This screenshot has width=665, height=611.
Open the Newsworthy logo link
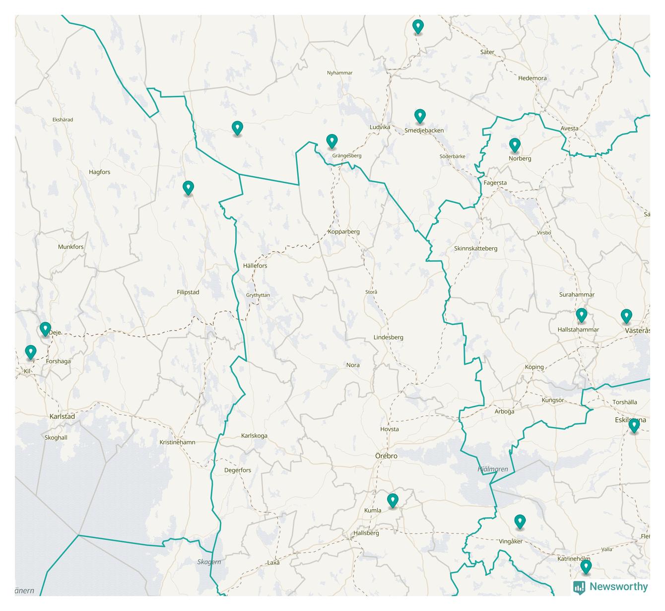[611, 587]
